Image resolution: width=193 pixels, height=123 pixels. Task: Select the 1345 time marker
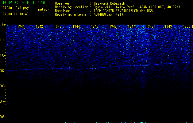(x=95, y=27)
